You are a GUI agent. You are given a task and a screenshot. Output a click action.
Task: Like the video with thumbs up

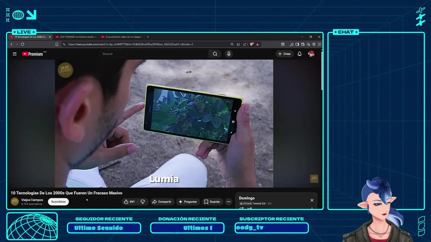(x=129, y=202)
